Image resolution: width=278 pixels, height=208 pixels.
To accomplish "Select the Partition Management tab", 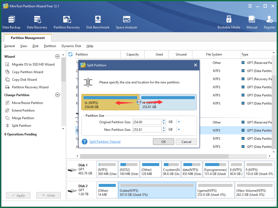I will (x=28, y=38).
